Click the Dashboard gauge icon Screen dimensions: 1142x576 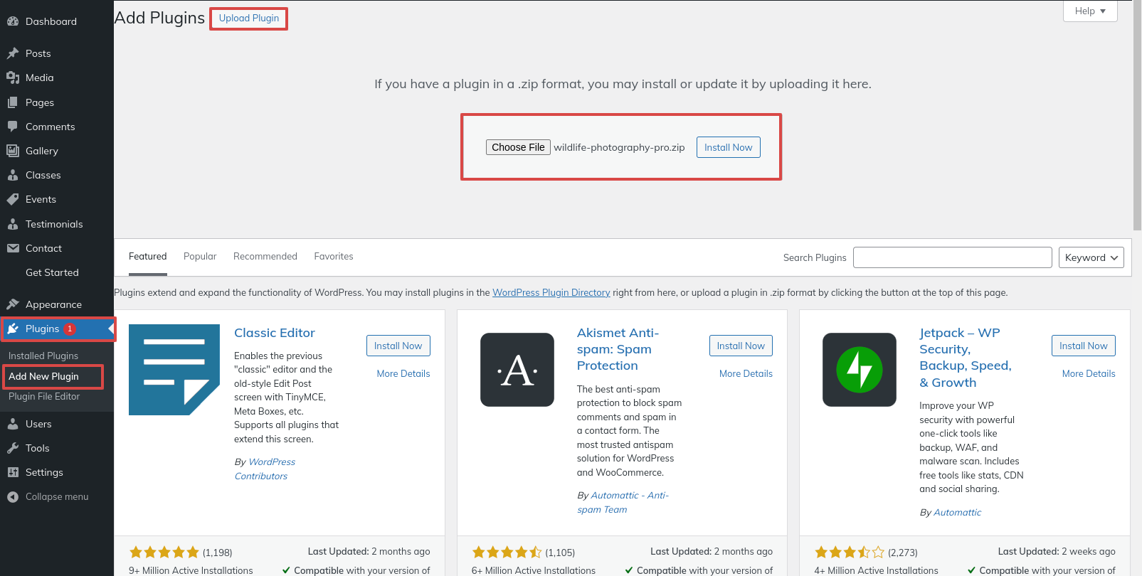13,21
